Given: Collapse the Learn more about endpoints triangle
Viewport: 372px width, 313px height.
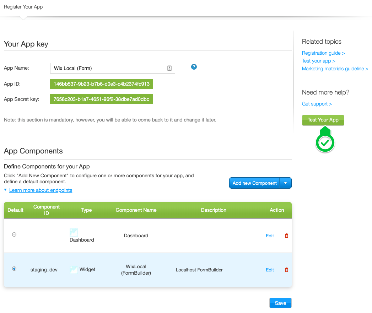Looking at the screenshot, I should pyautogui.click(x=5, y=190).
